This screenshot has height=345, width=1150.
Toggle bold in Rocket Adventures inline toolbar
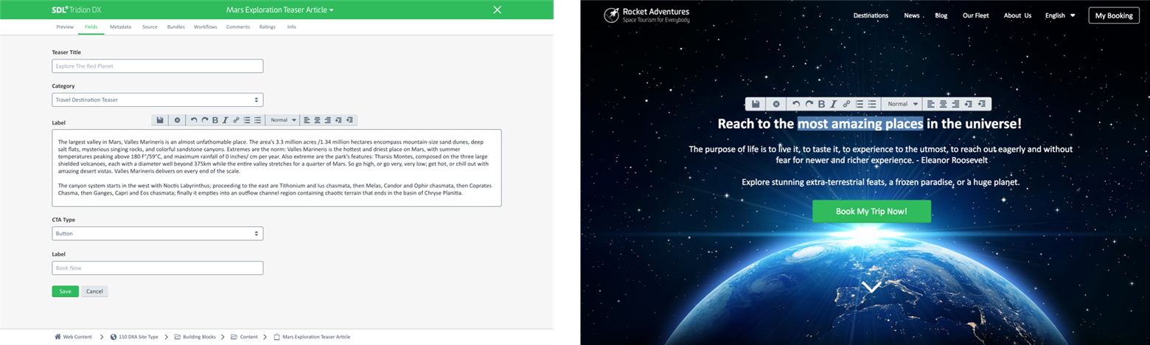pyautogui.click(x=821, y=104)
